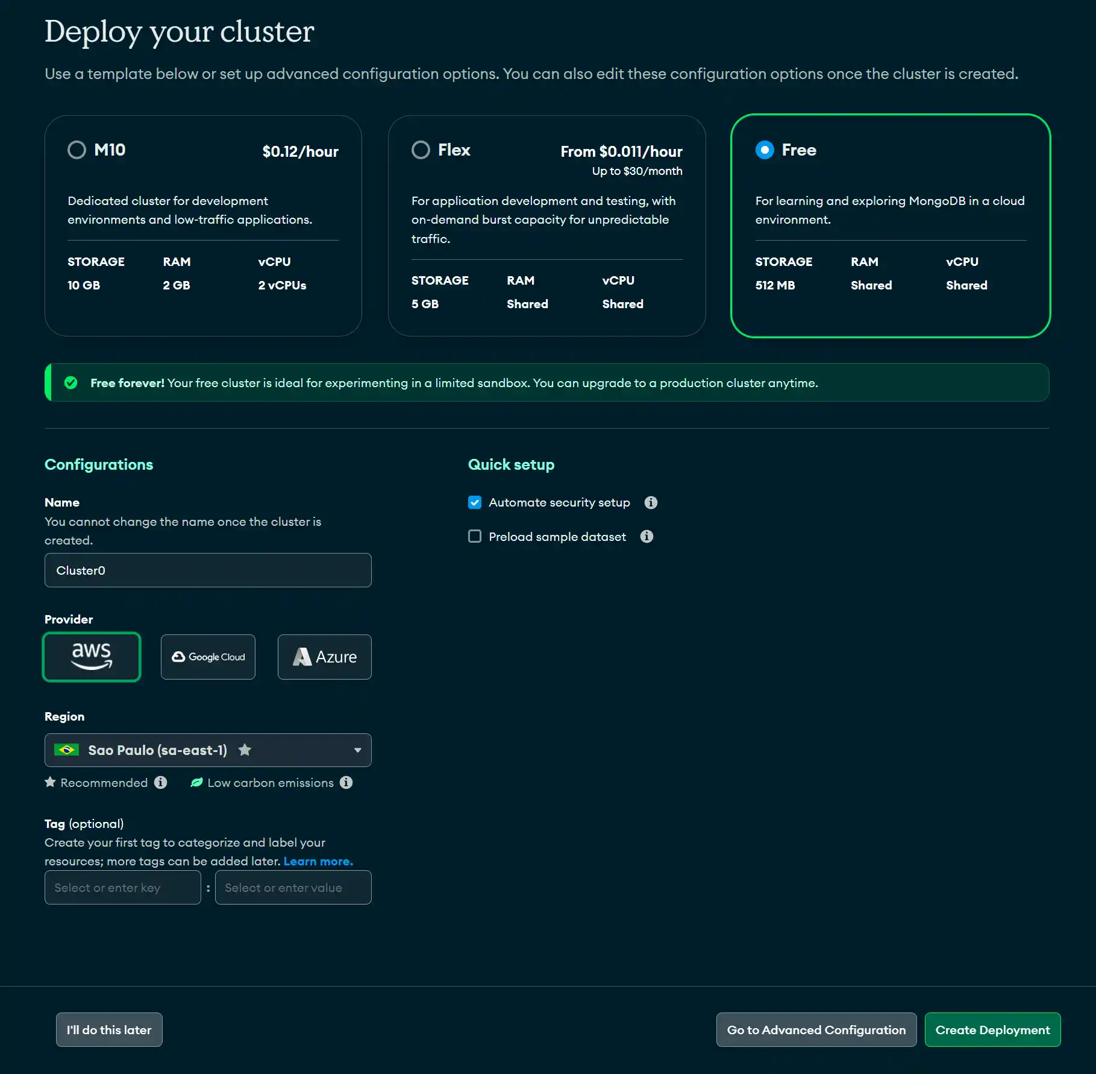Open info icon next to Recommended
1096x1074 pixels.
click(x=160, y=782)
